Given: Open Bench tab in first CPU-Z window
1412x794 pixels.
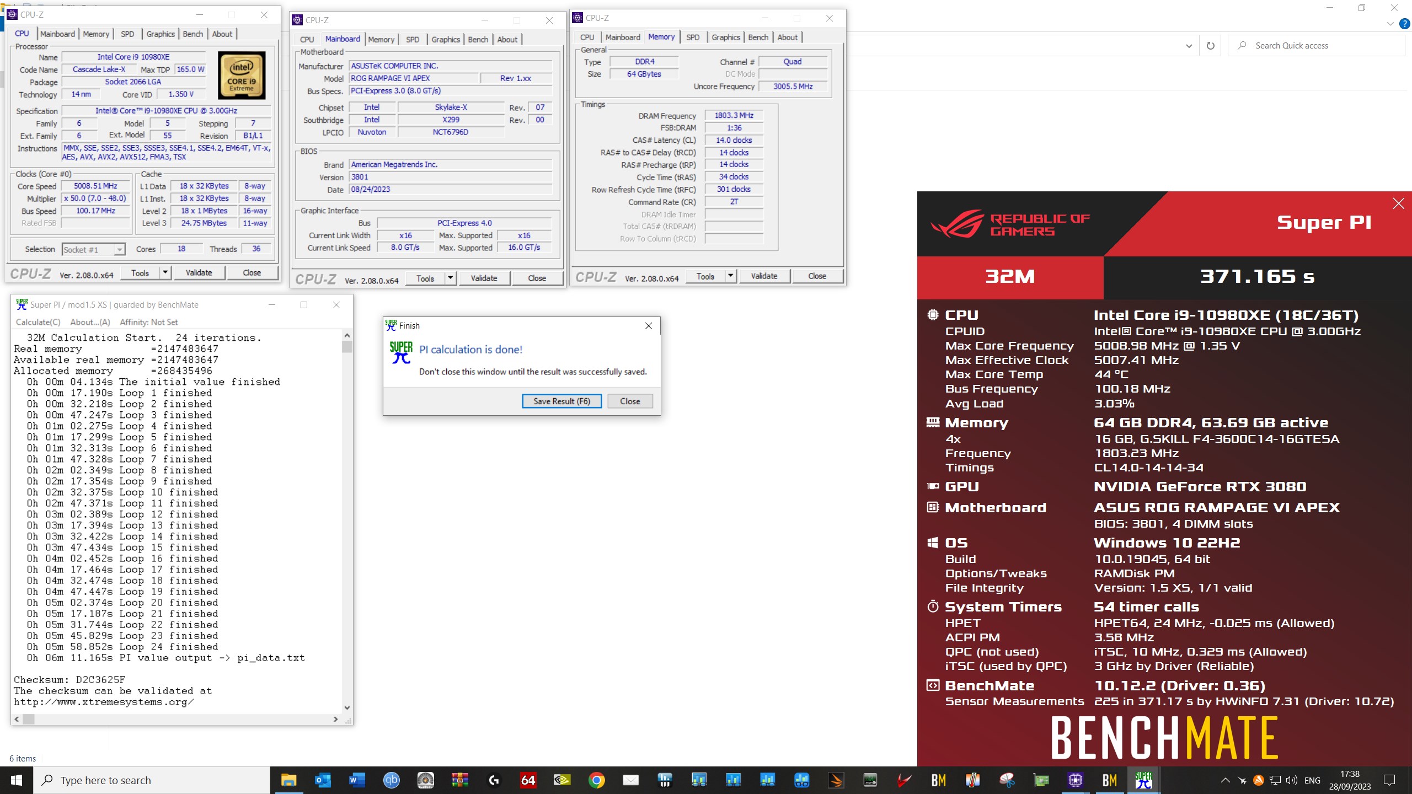Looking at the screenshot, I should (x=192, y=34).
